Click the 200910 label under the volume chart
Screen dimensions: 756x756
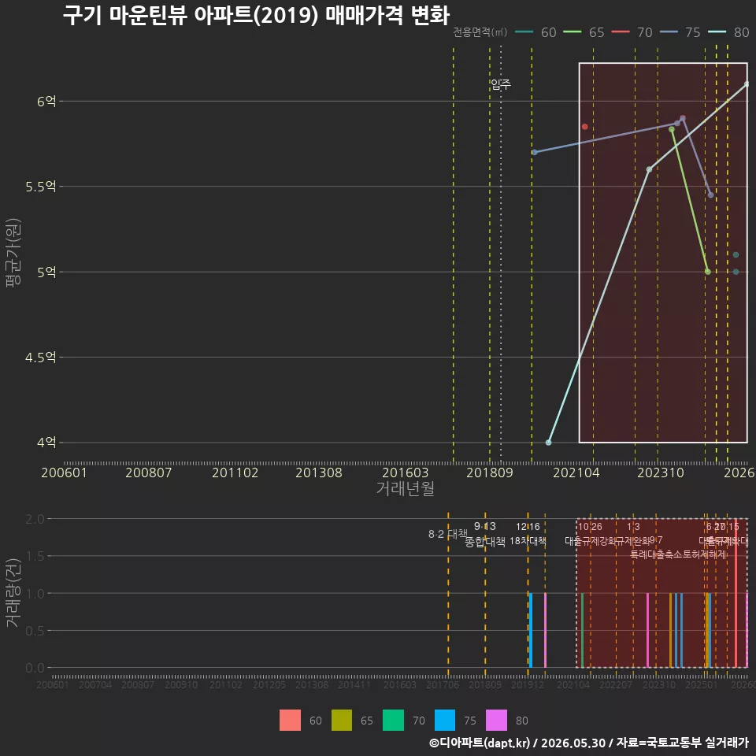pyautogui.click(x=181, y=684)
